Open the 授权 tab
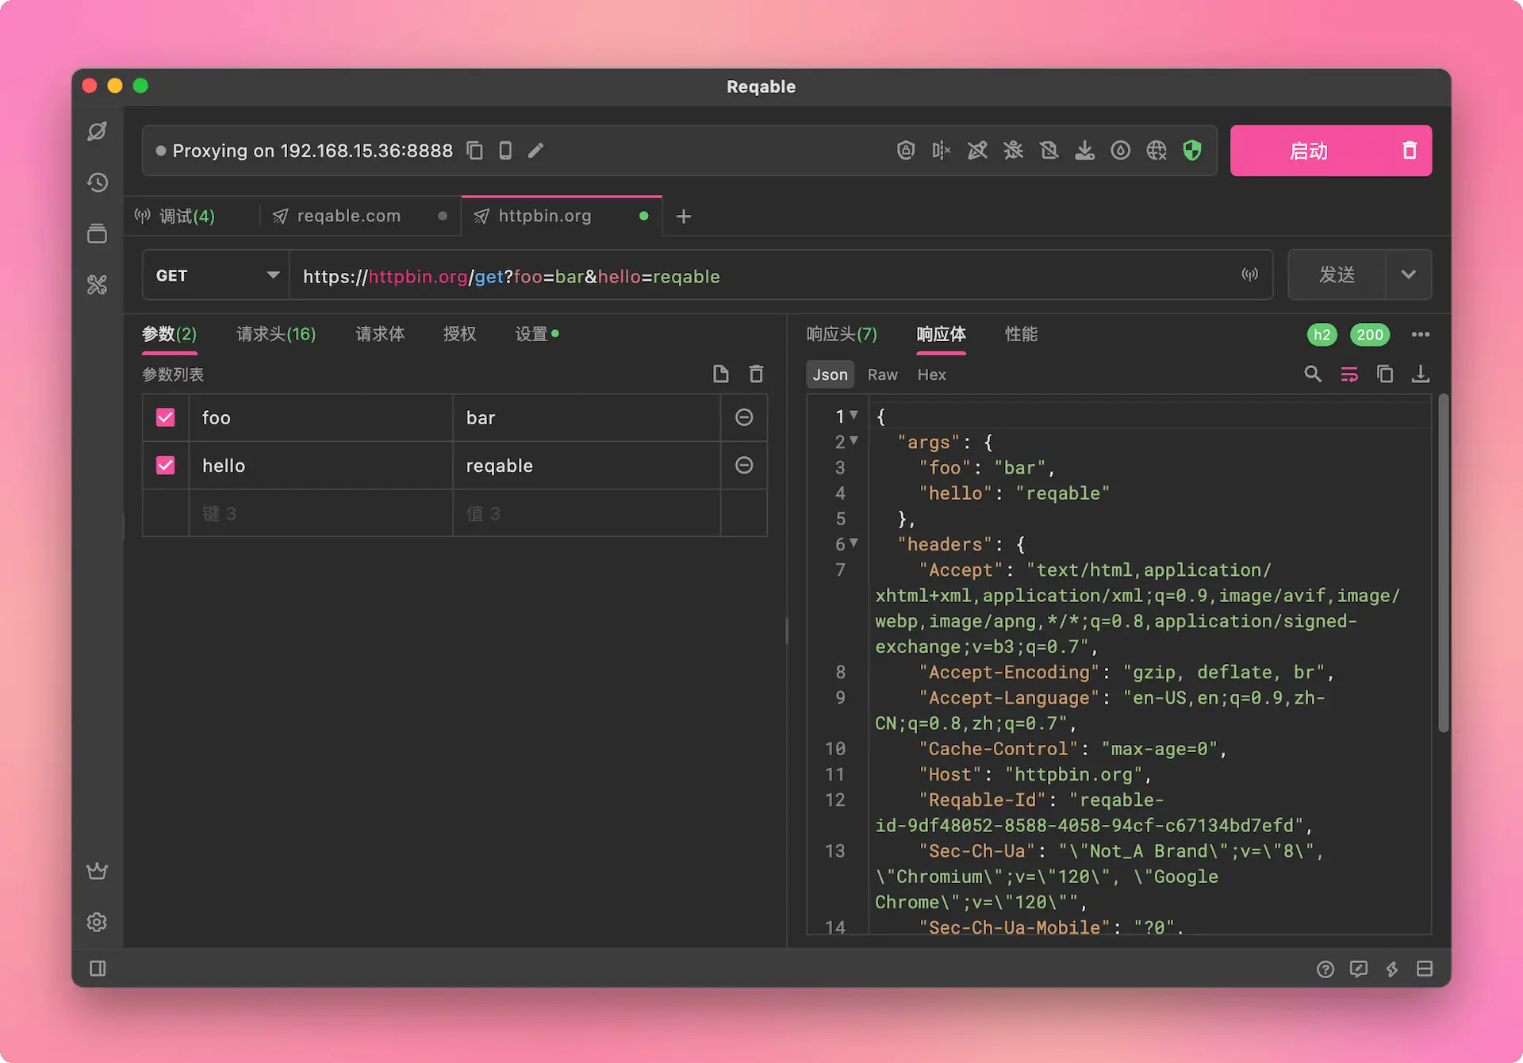Image resolution: width=1523 pixels, height=1063 pixels. 460,334
